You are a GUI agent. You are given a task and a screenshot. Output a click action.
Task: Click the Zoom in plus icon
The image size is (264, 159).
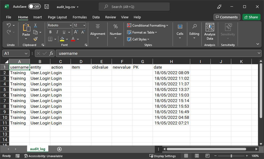point(247,156)
